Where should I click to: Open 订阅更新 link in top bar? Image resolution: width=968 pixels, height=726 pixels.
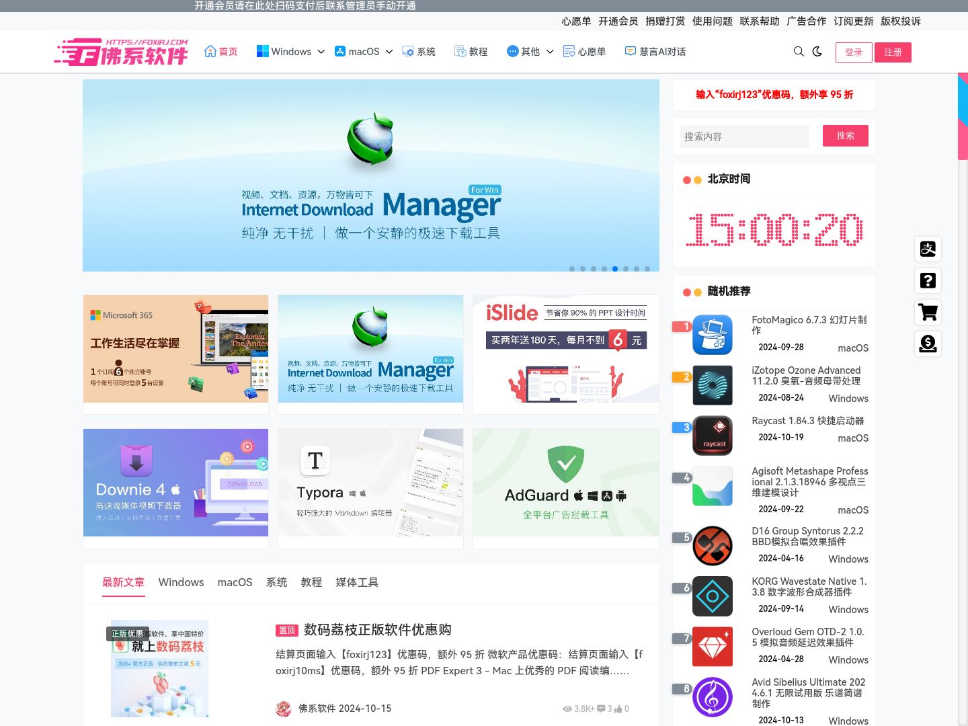pos(854,21)
